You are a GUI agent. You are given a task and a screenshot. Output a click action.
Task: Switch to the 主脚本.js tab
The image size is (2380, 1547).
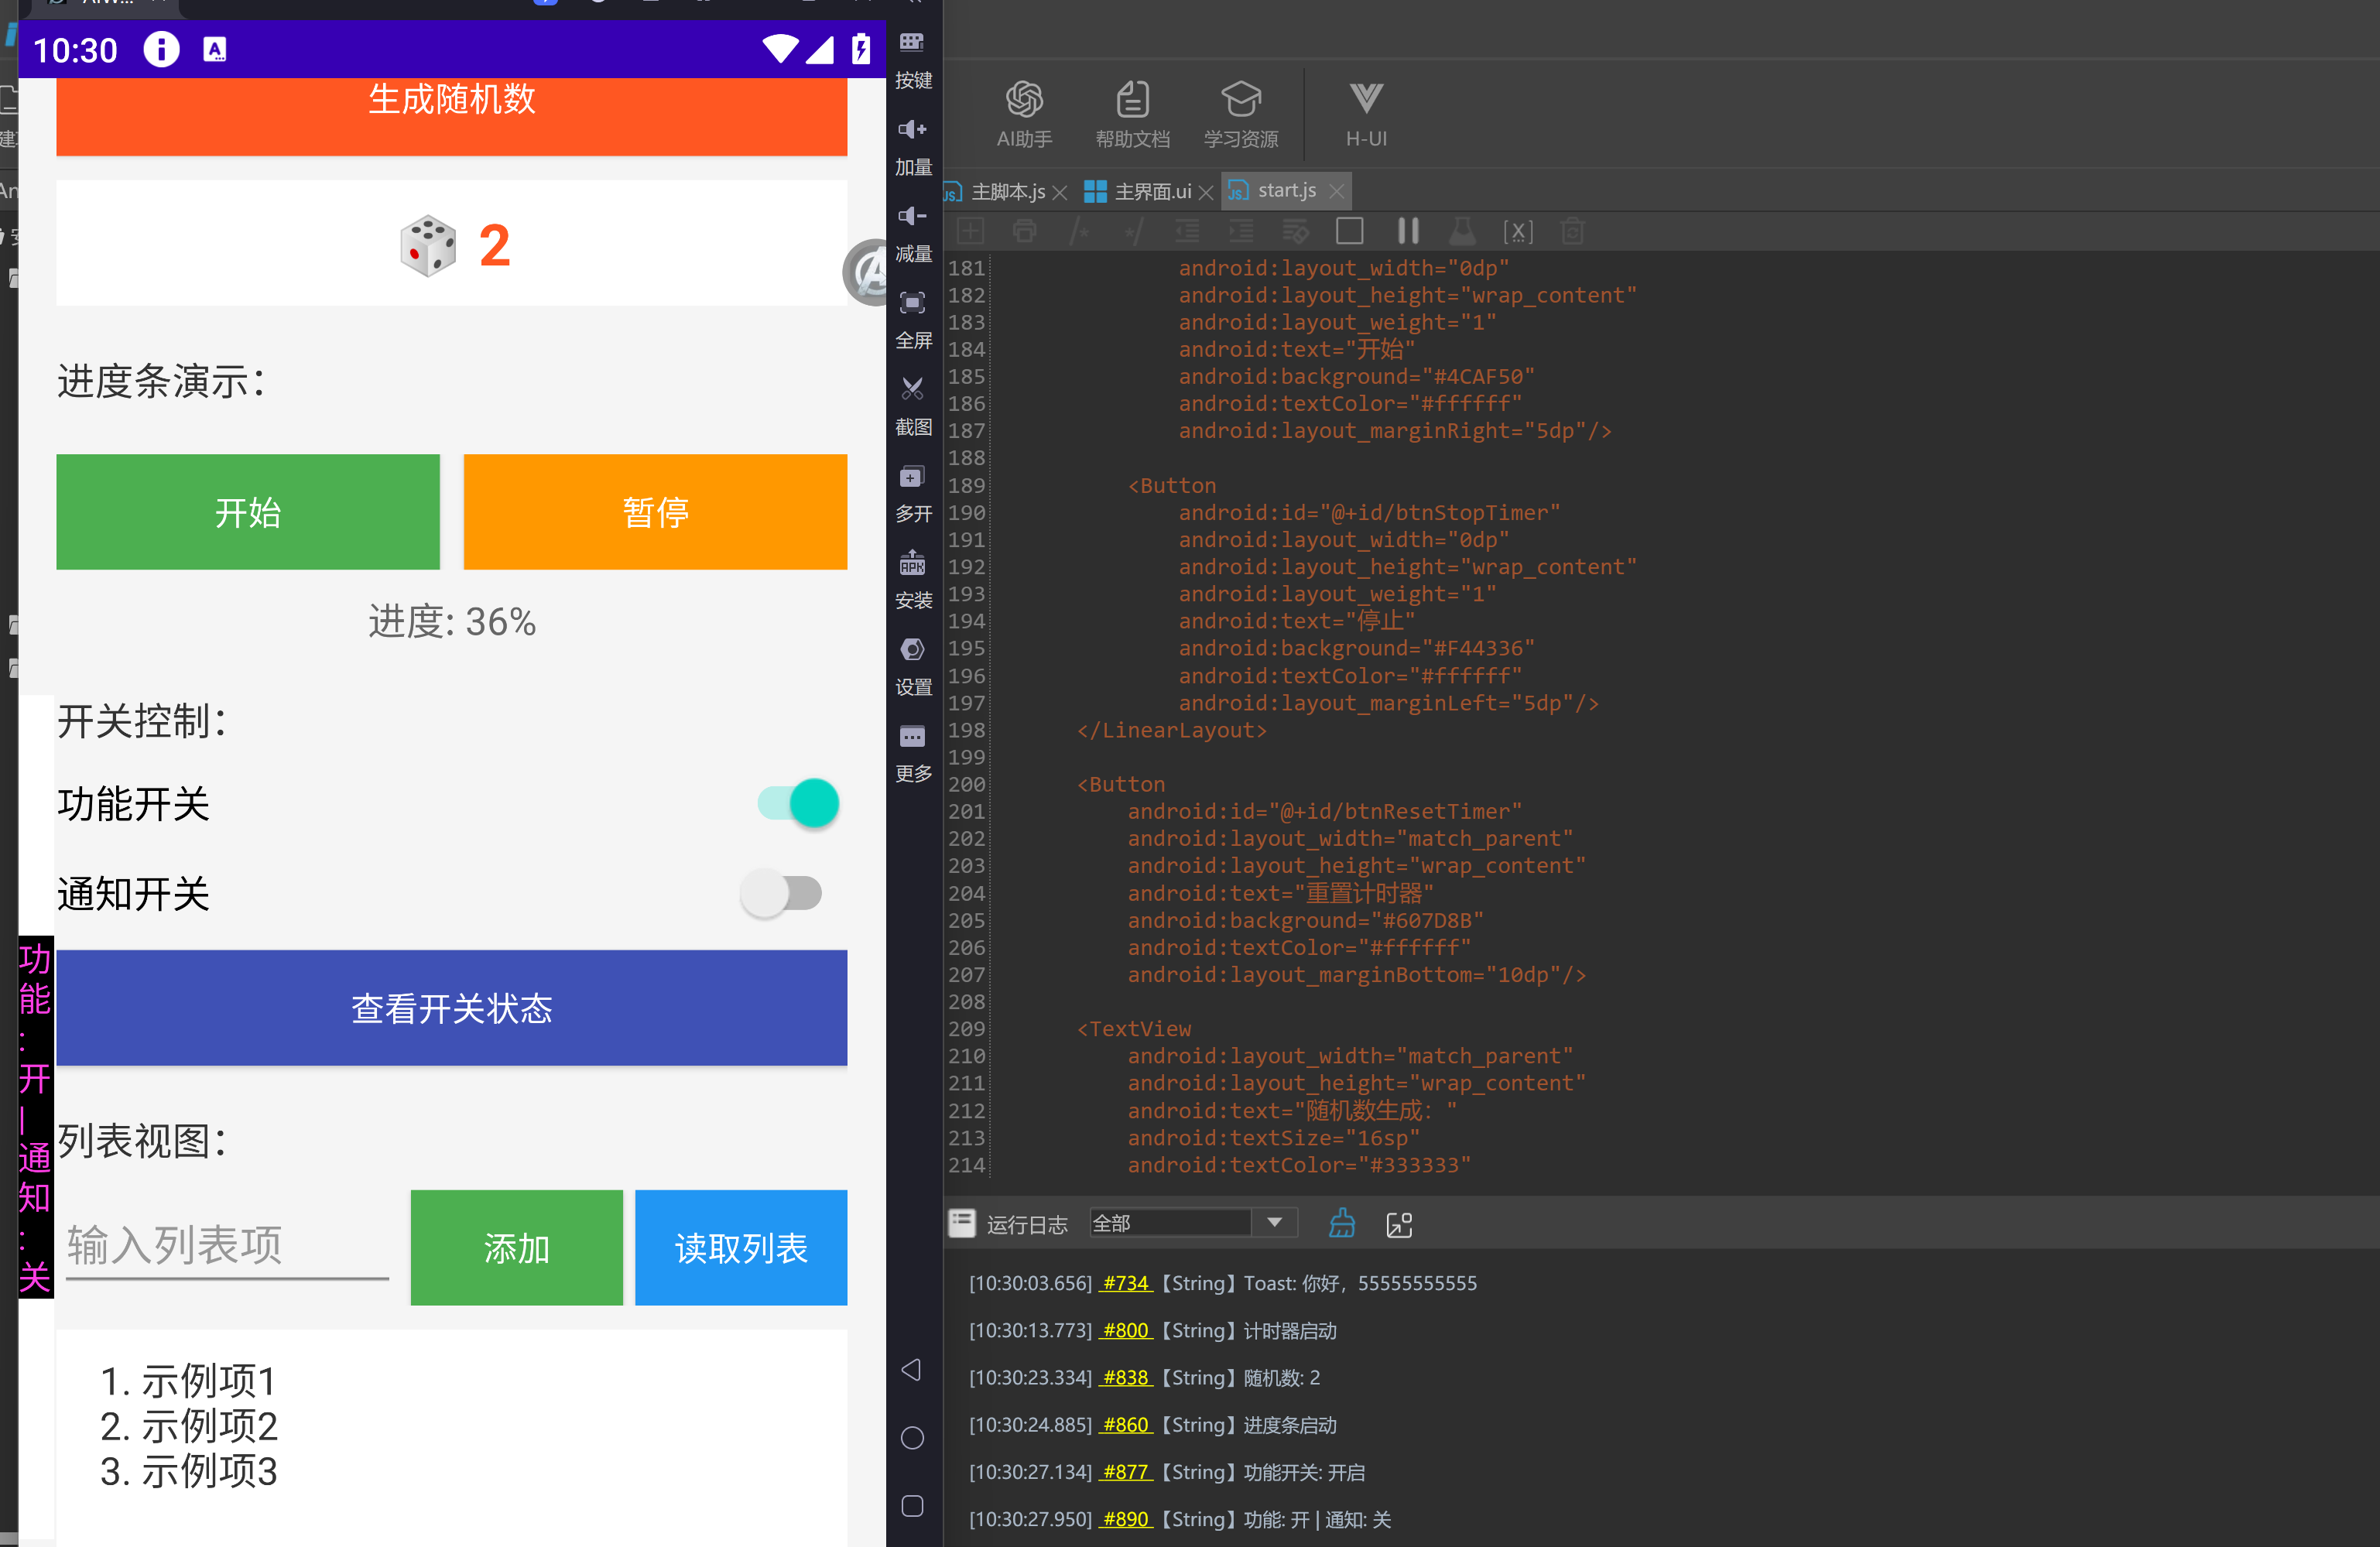1007,191
